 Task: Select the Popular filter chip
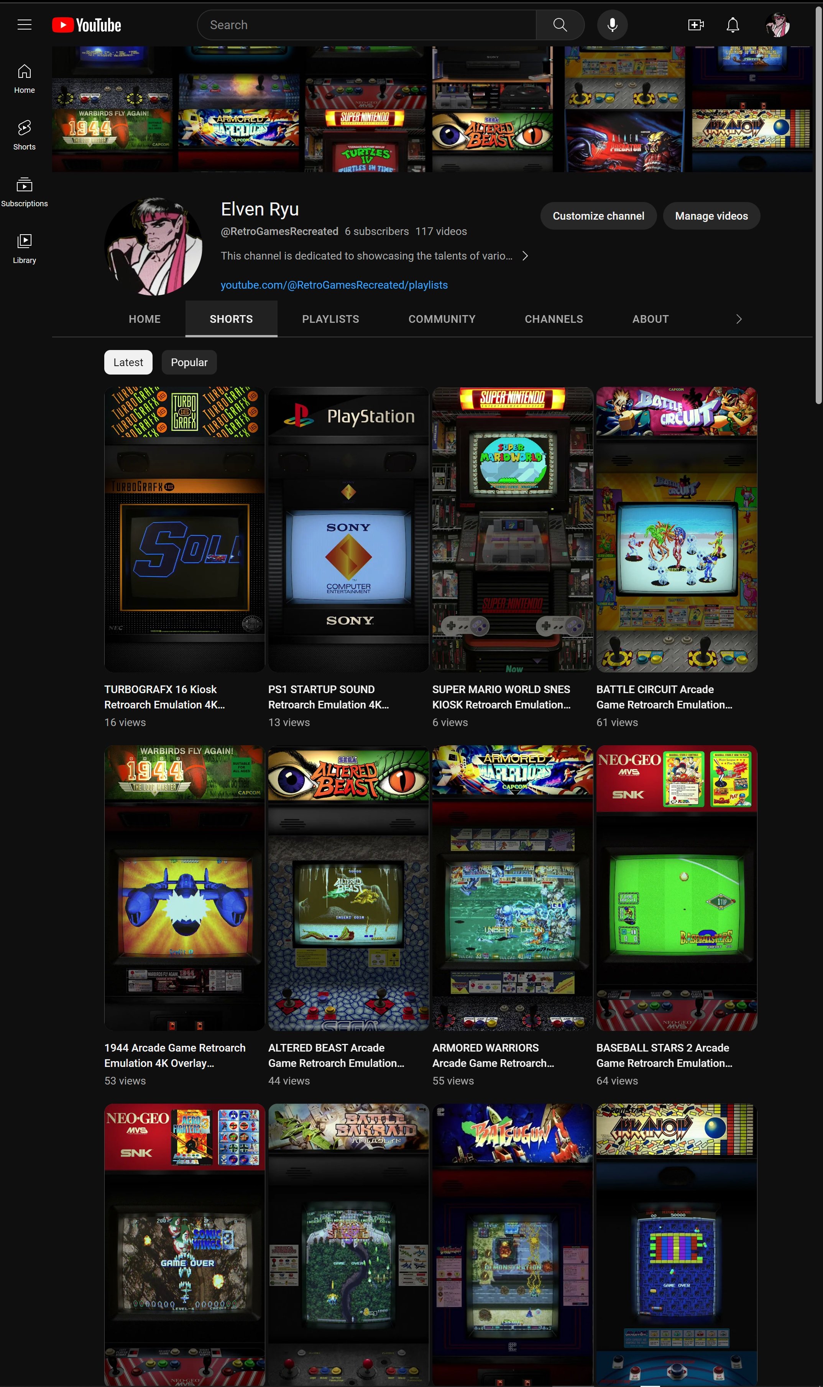click(189, 362)
